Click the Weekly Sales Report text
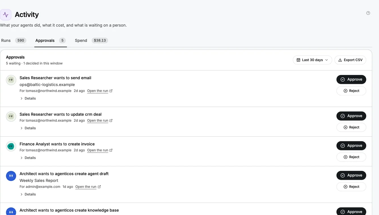 (x=39, y=180)
